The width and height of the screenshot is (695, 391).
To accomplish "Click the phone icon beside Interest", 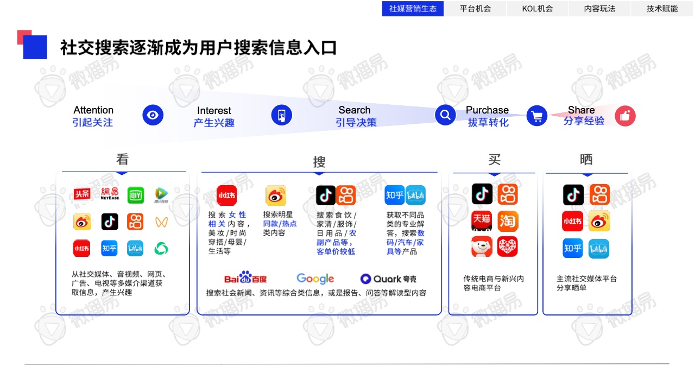I will pyautogui.click(x=282, y=115).
